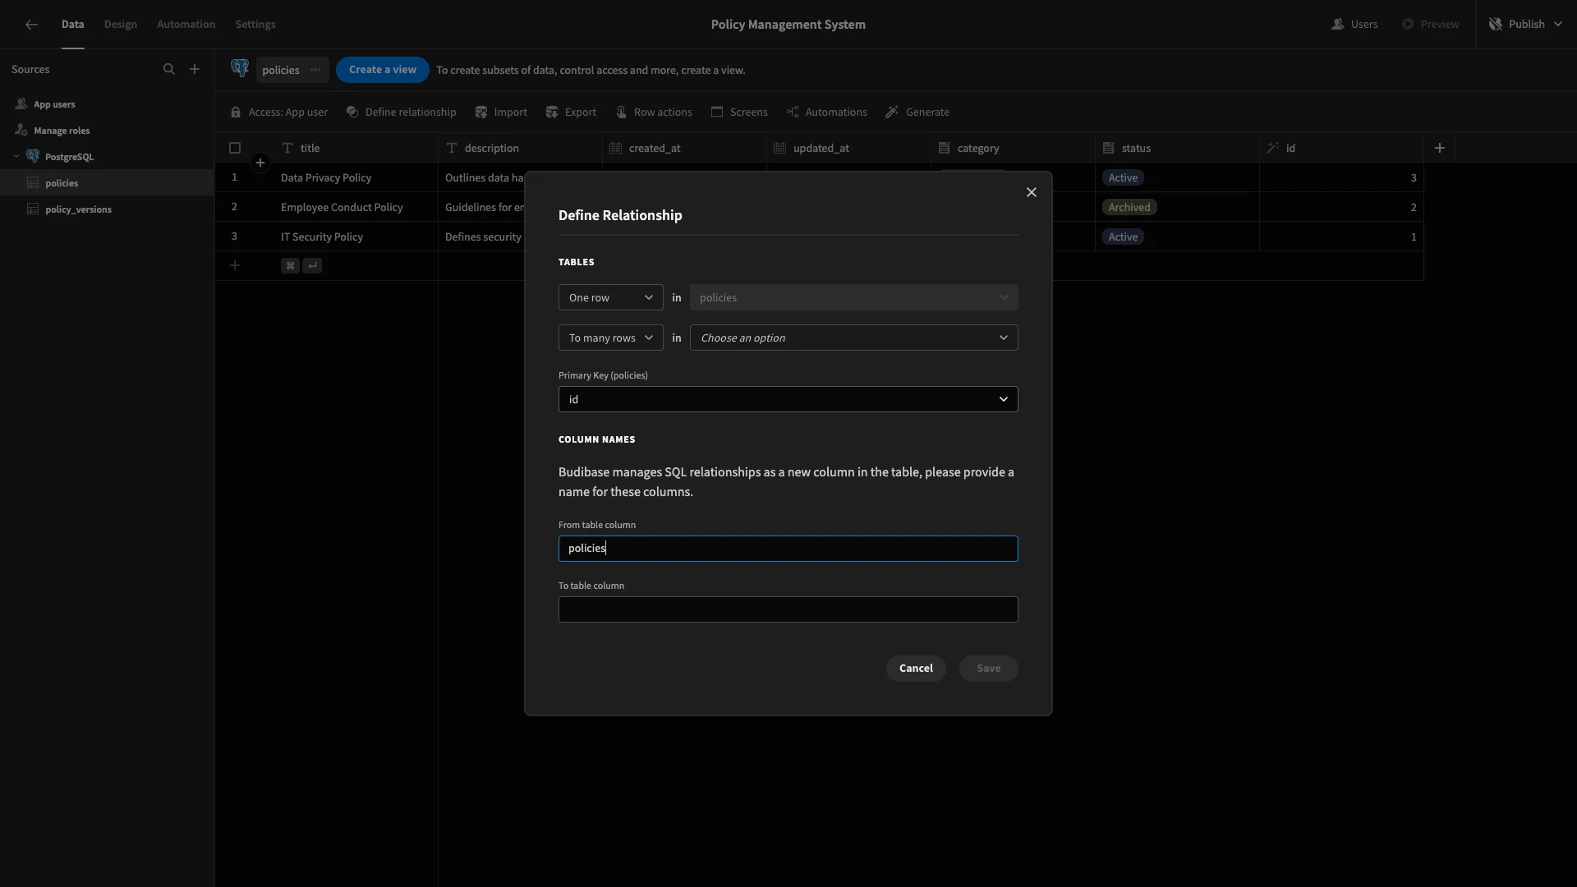Viewport: 1577px width, 887px height.
Task: Open the Screens tool
Action: (739, 113)
